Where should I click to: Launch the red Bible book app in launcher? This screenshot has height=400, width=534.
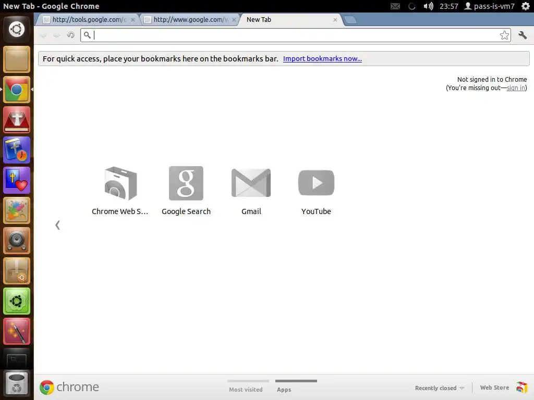pyautogui.click(x=17, y=120)
